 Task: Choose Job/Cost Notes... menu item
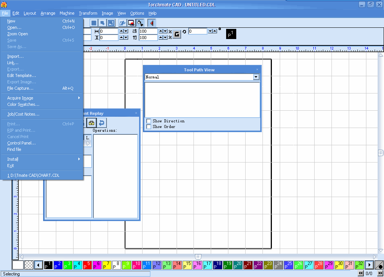pyautogui.click(x=42, y=114)
